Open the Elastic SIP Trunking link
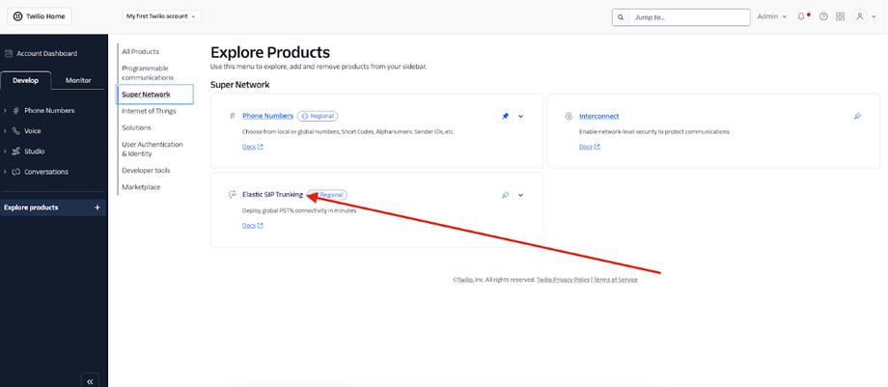 [272, 195]
